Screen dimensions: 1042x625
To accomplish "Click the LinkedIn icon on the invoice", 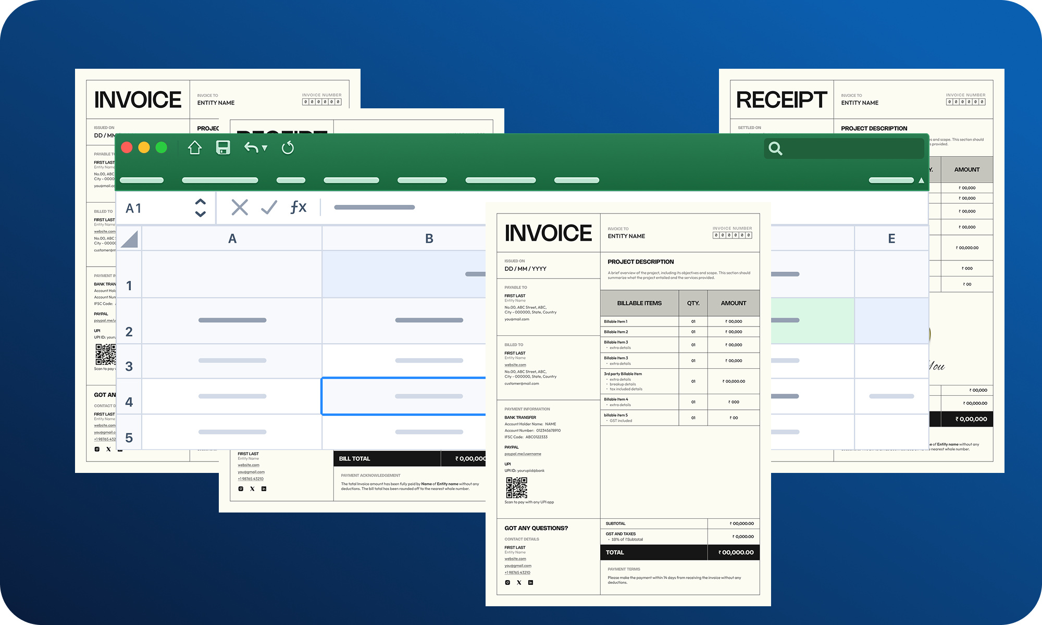I will pyautogui.click(x=530, y=582).
